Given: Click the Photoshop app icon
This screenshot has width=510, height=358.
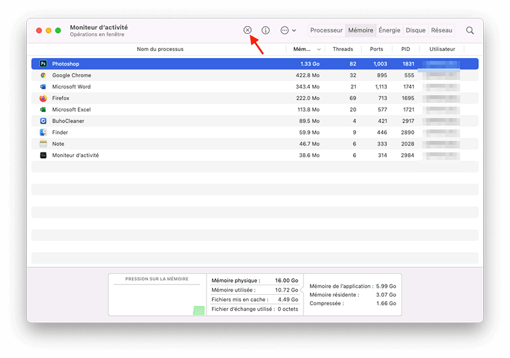Looking at the screenshot, I should (x=43, y=64).
